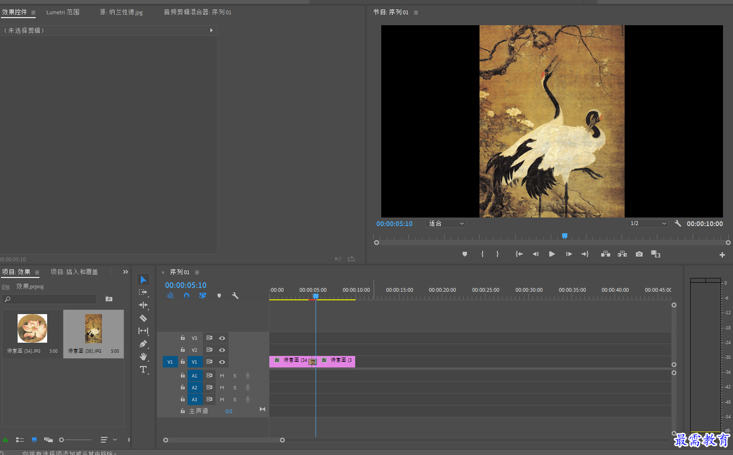Image resolution: width=733 pixels, height=455 pixels.
Task: Play the sequence in Program Monitor
Action: [552, 254]
